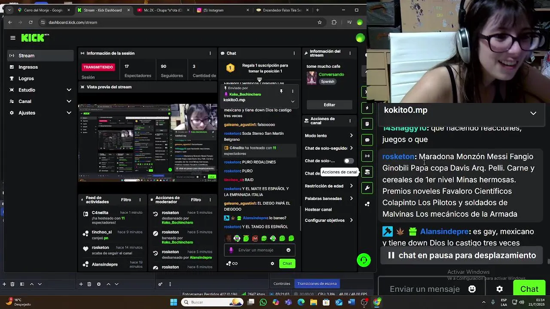550x309 pixels.
Task: Open Configurar objetivos settings
Action: (x=329, y=220)
